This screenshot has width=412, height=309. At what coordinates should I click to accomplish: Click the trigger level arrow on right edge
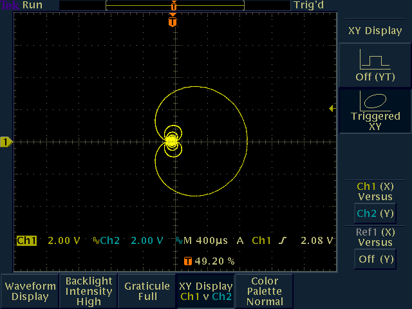(332, 109)
